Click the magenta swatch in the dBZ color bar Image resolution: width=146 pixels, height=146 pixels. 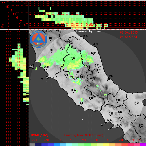click(143, 145)
